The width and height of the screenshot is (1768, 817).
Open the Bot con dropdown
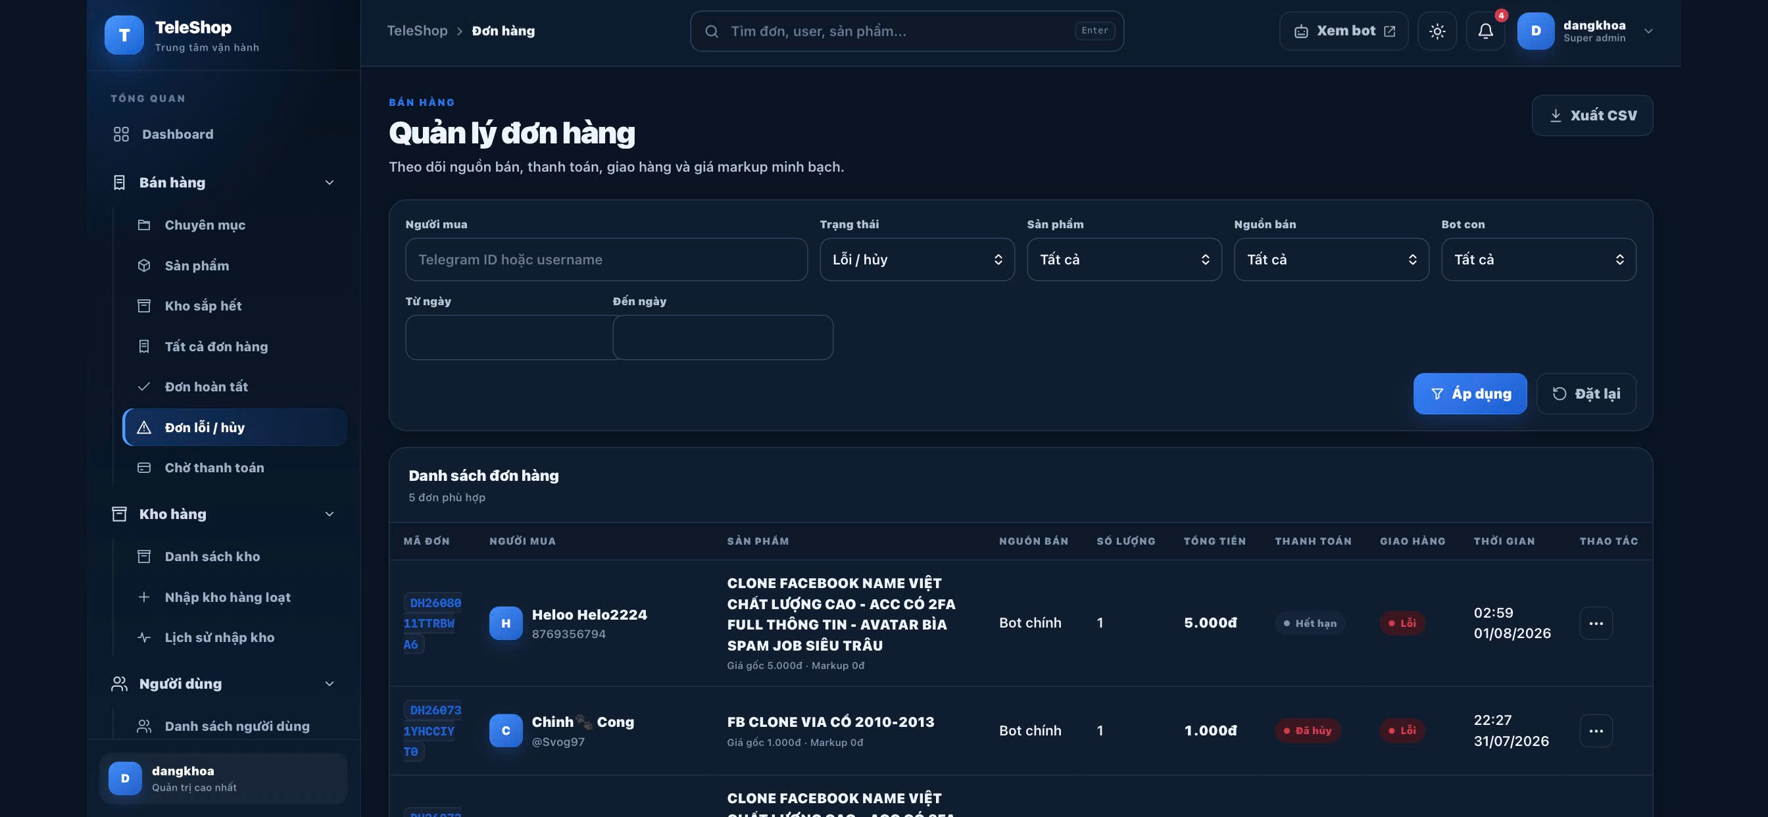(1538, 260)
